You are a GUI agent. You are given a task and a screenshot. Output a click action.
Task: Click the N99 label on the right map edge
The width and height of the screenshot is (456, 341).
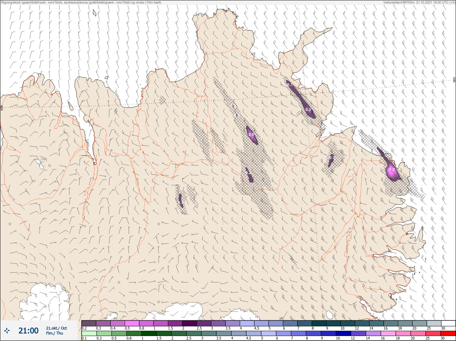pos(454,80)
